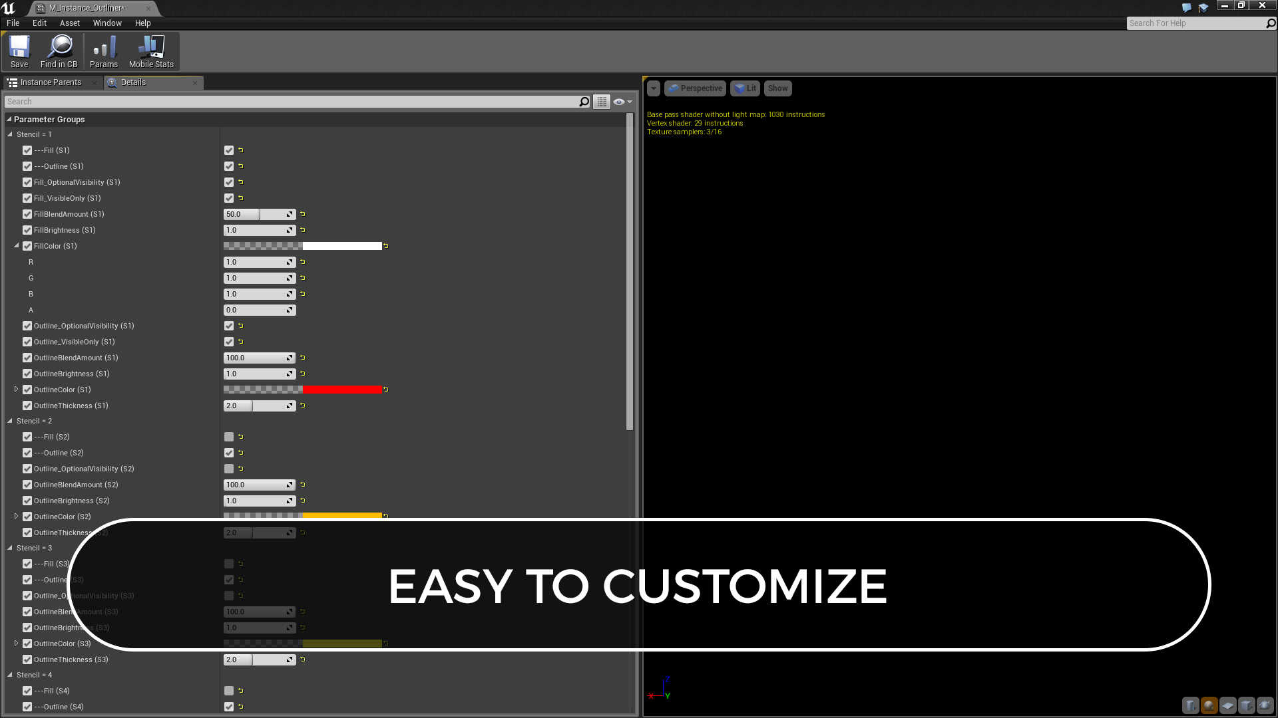Toggle Fill_VisibleOnly (S1) value checkbox

pos(229,198)
